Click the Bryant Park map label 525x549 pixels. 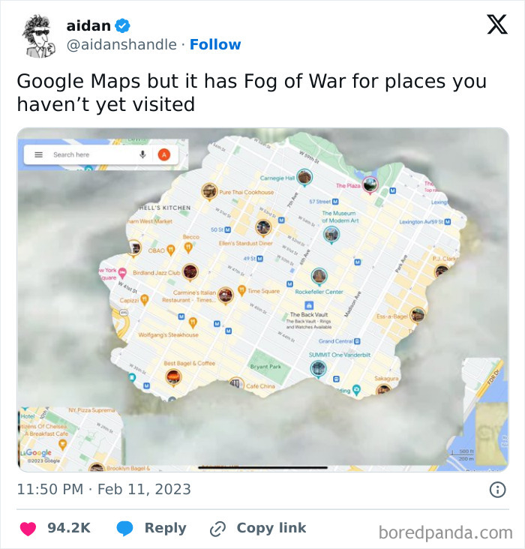(265, 366)
